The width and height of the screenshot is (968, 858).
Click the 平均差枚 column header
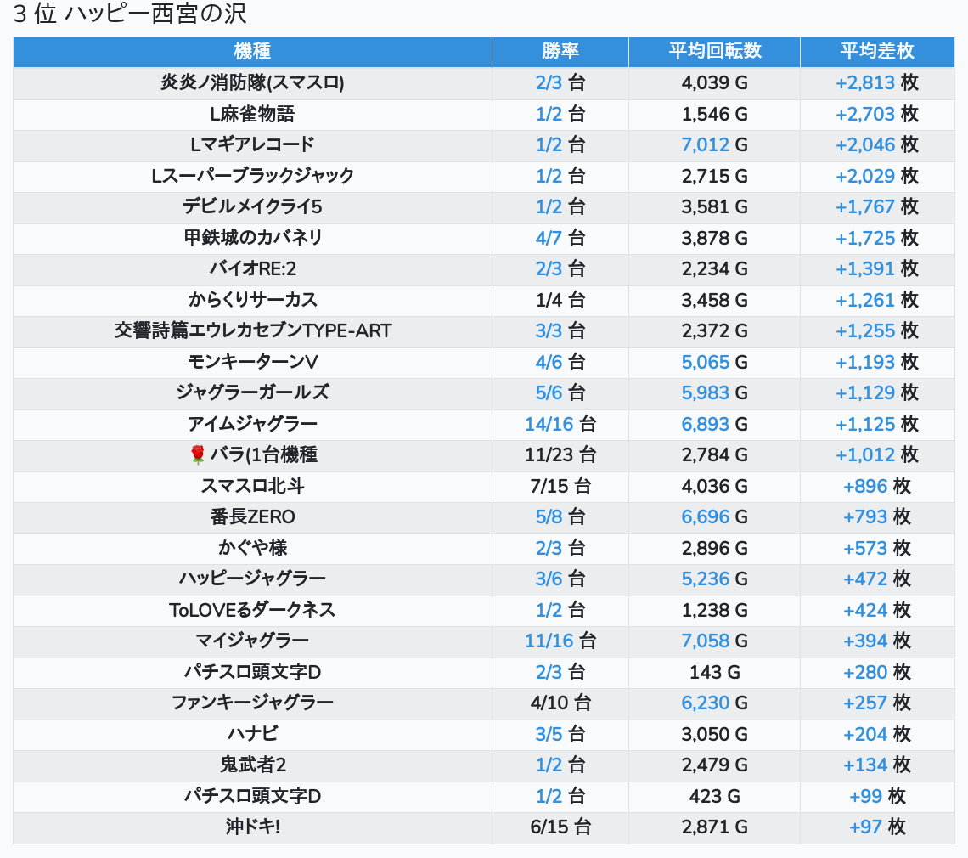point(877,51)
